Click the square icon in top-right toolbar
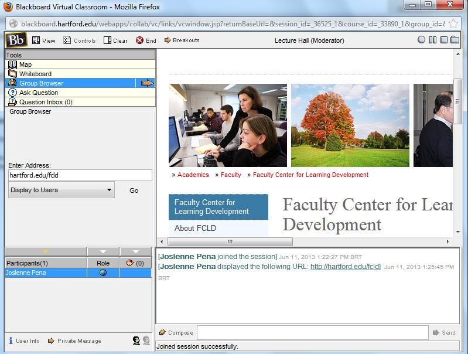 (x=444, y=40)
